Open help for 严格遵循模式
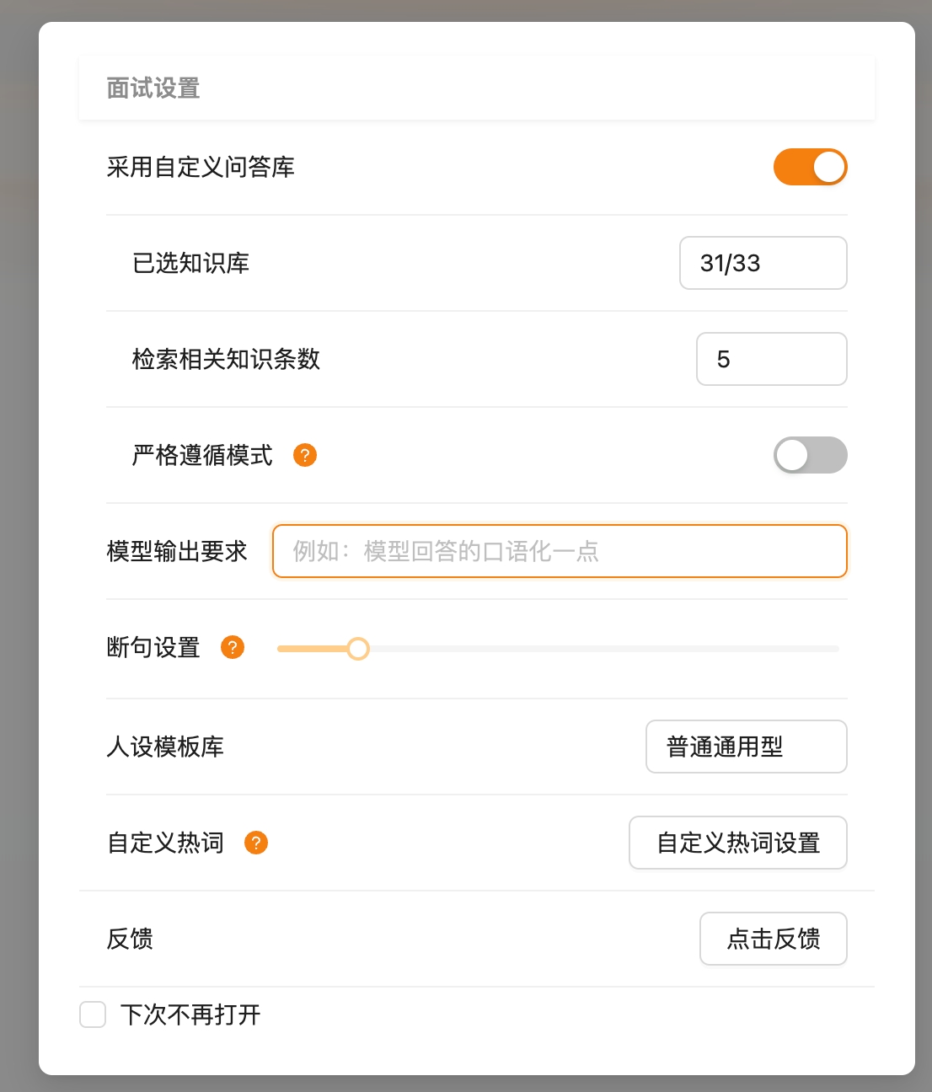The image size is (932, 1092). click(x=305, y=455)
